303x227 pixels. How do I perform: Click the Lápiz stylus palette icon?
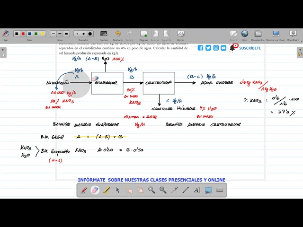pyautogui.click(x=5, y=34)
